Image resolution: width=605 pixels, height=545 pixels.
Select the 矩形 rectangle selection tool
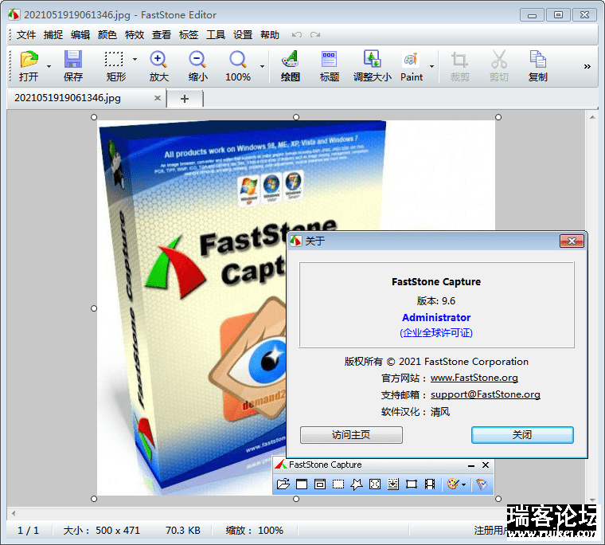[114, 60]
